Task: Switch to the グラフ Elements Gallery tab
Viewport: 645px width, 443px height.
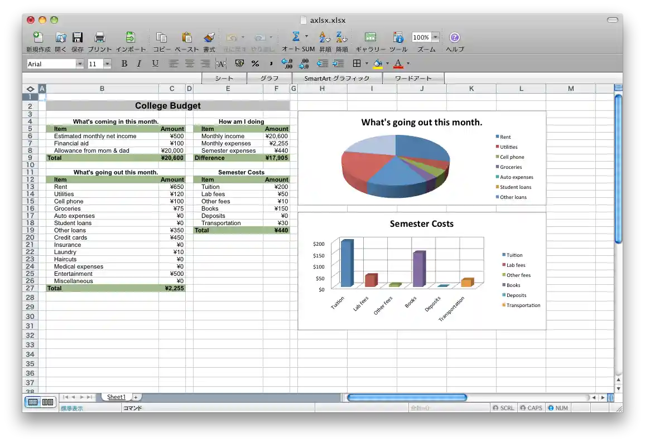Action: tap(270, 78)
